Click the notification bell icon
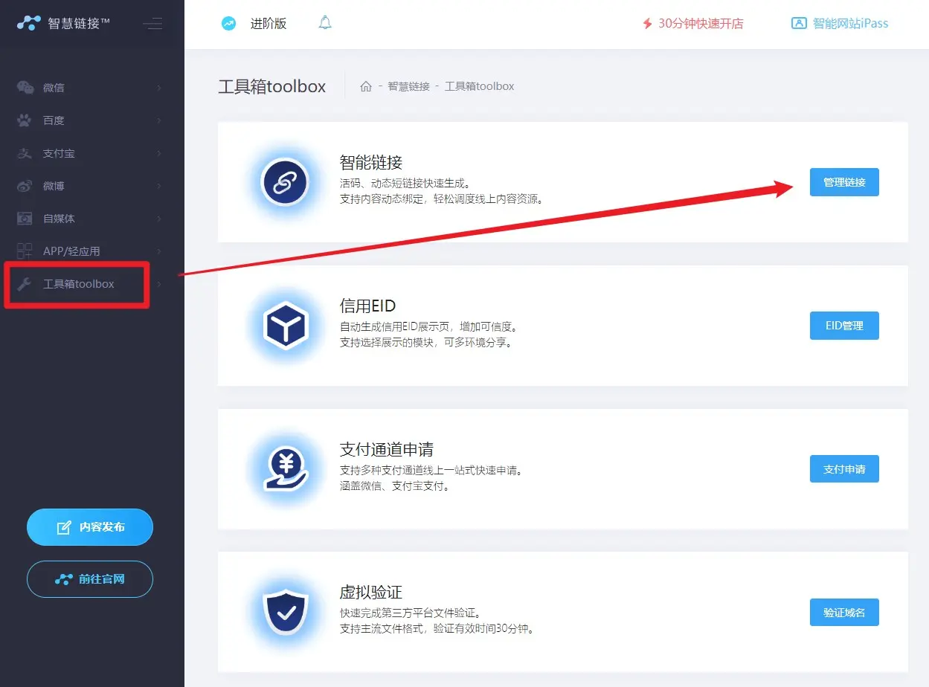The width and height of the screenshot is (929, 687). tap(325, 23)
